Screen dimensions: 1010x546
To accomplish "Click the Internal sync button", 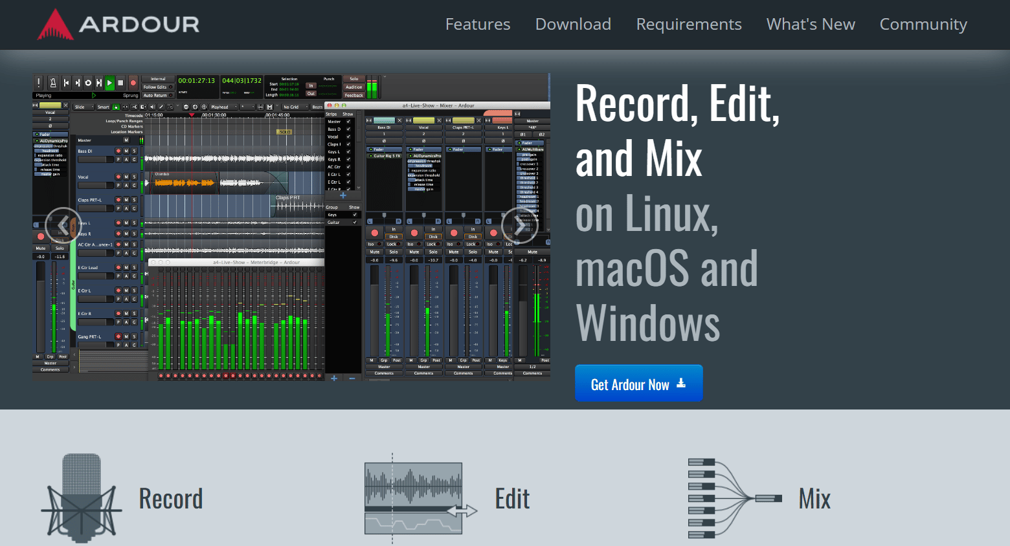I will (158, 79).
